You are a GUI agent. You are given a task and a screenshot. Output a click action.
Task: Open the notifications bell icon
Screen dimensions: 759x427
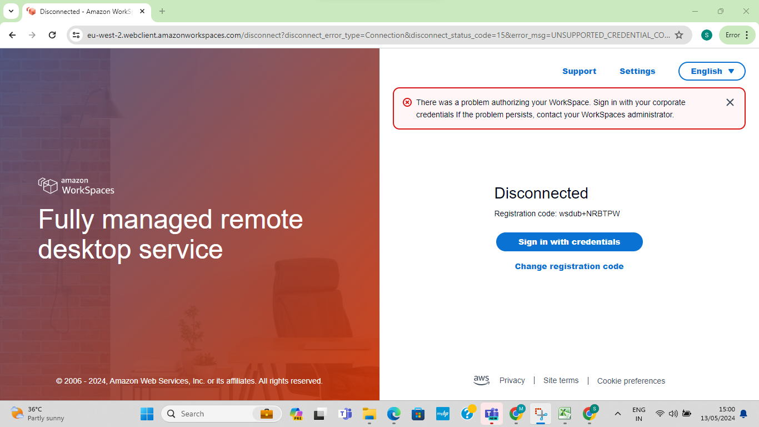click(743, 414)
